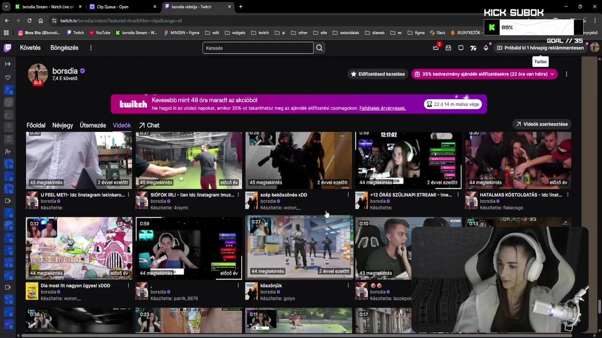Open a new browser tab
Viewport: 602px width, 338px height.
241,7
